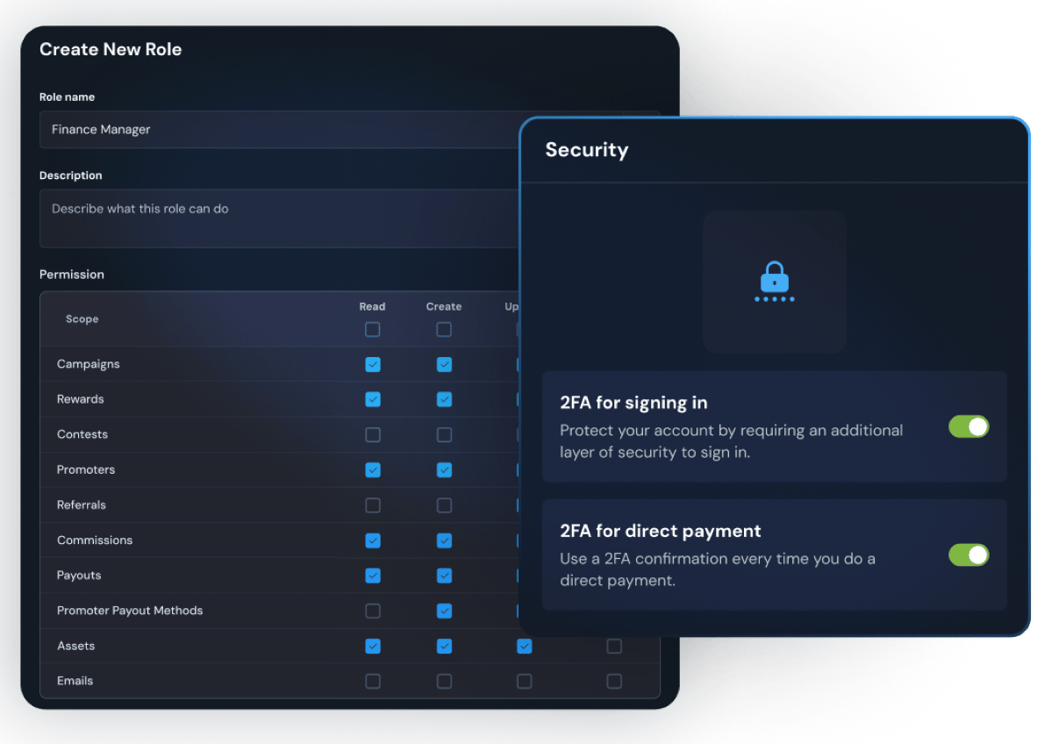1044x744 pixels.
Task: Check the last-column permission for Assets
Action: (614, 646)
